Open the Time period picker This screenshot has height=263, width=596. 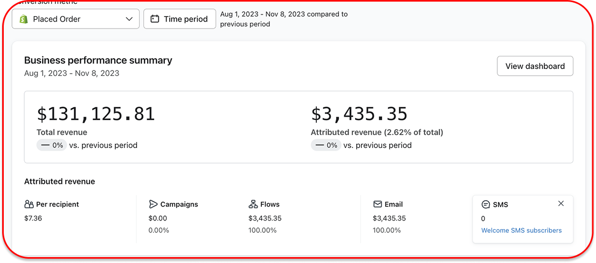179,19
